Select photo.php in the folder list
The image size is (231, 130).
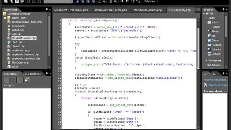pyautogui.click(x=17, y=42)
